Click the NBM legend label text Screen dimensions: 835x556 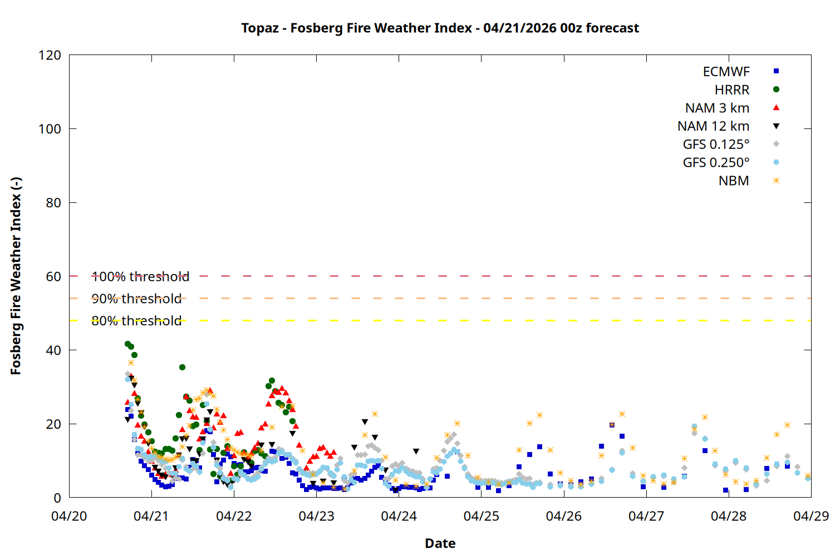click(x=734, y=181)
